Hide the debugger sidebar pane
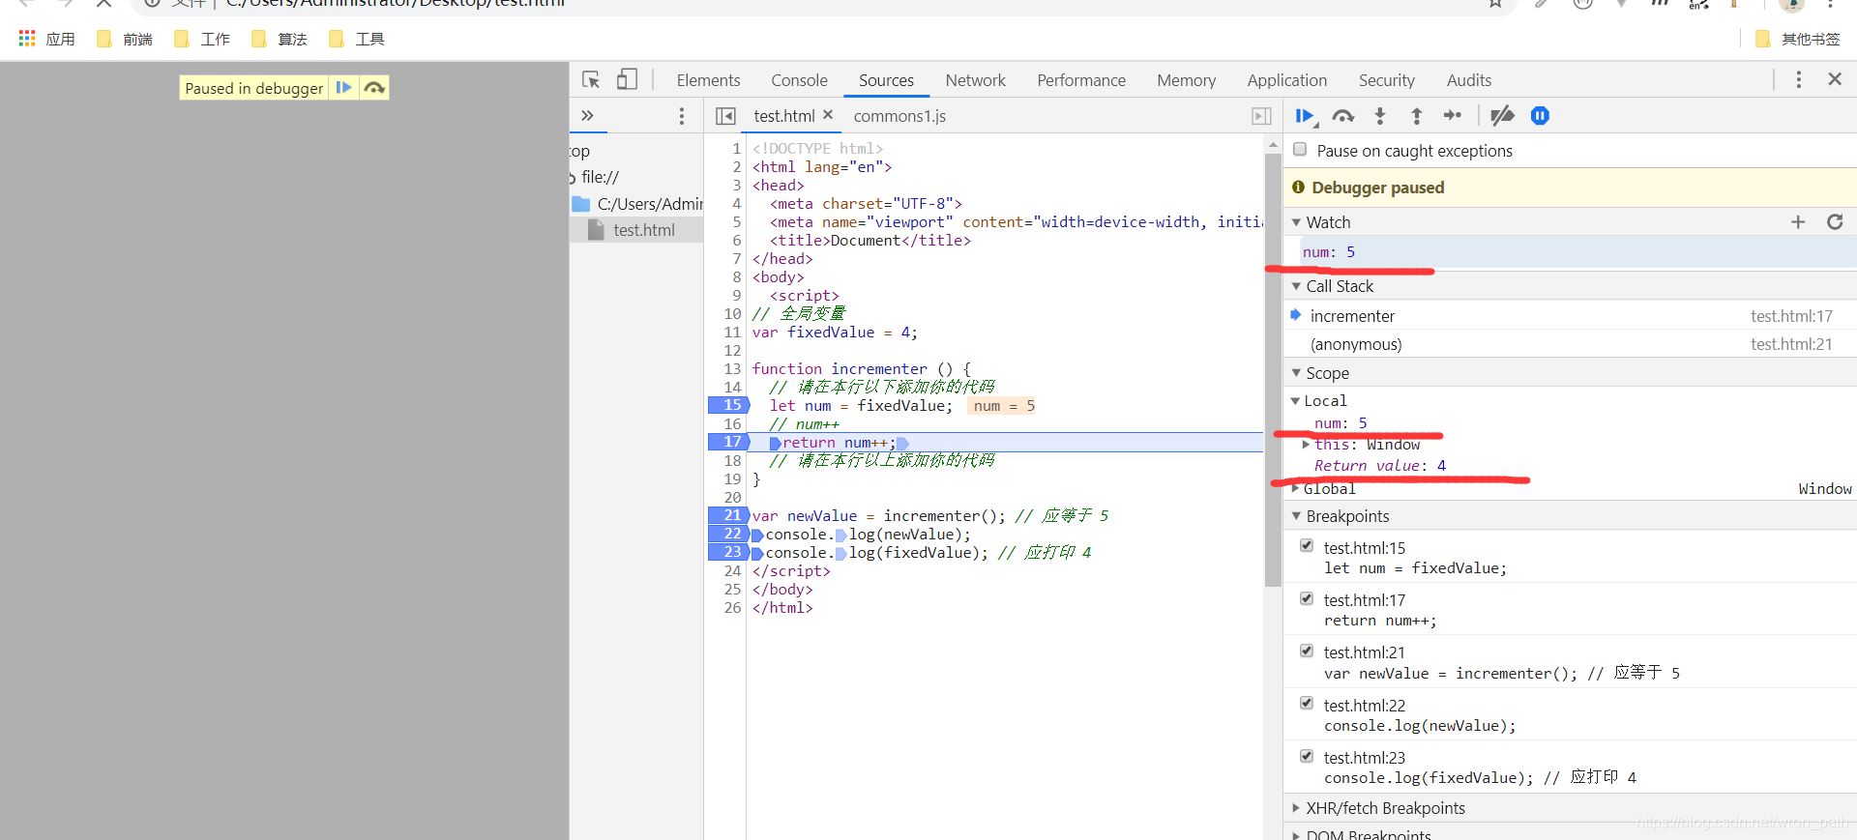 tap(1261, 116)
